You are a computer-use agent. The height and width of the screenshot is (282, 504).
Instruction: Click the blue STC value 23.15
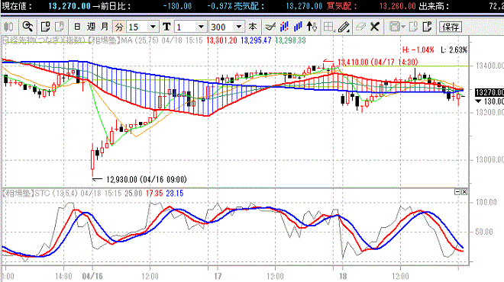[175, 193]
